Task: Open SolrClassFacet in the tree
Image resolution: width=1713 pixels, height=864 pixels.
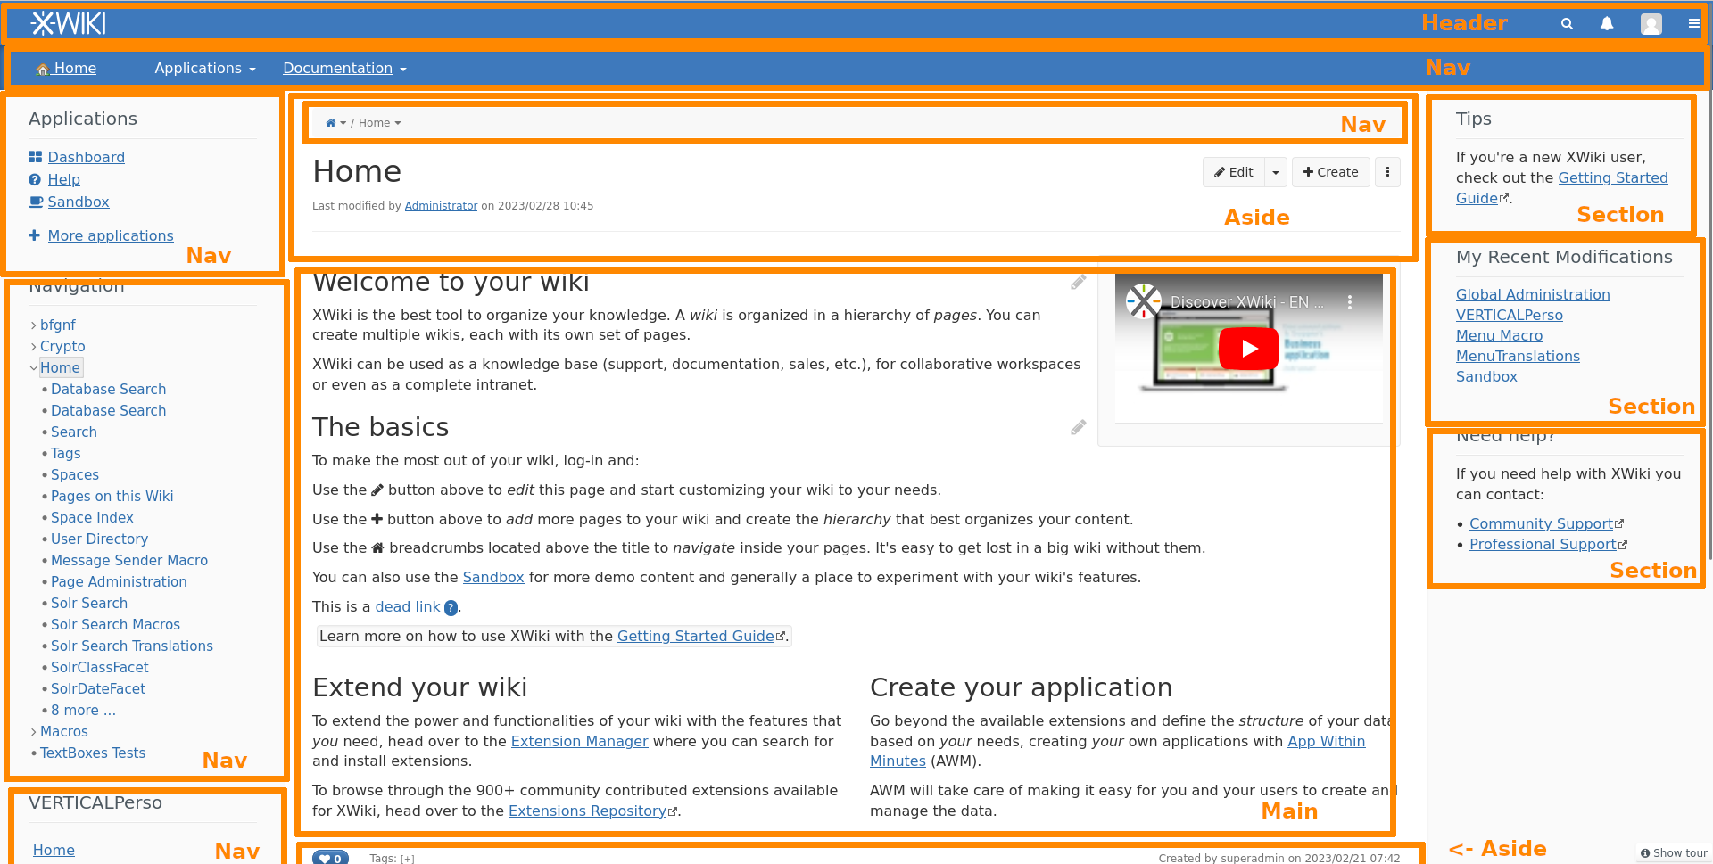Action: 99,668
